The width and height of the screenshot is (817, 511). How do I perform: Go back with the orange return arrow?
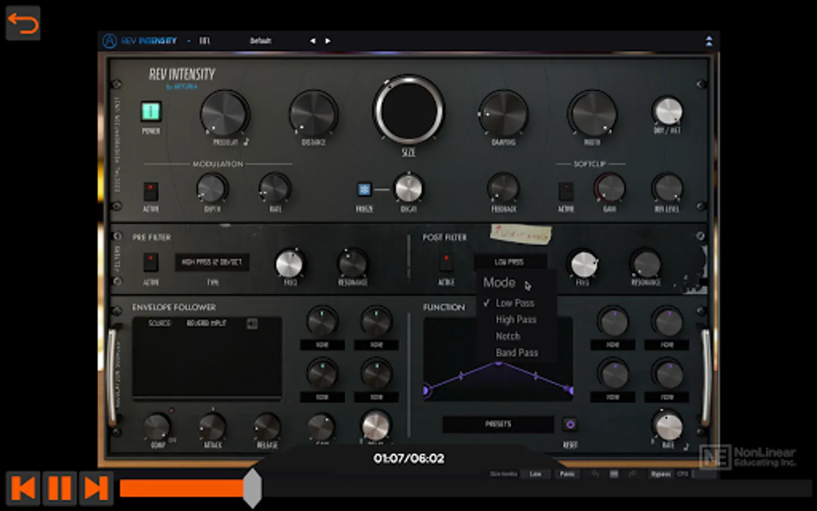(x=23, y=23)
